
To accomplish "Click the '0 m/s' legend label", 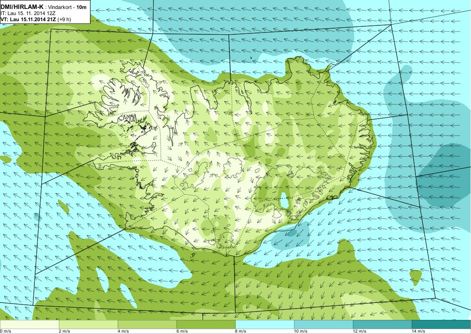I will pyautogui.click(x=5, y=331).
